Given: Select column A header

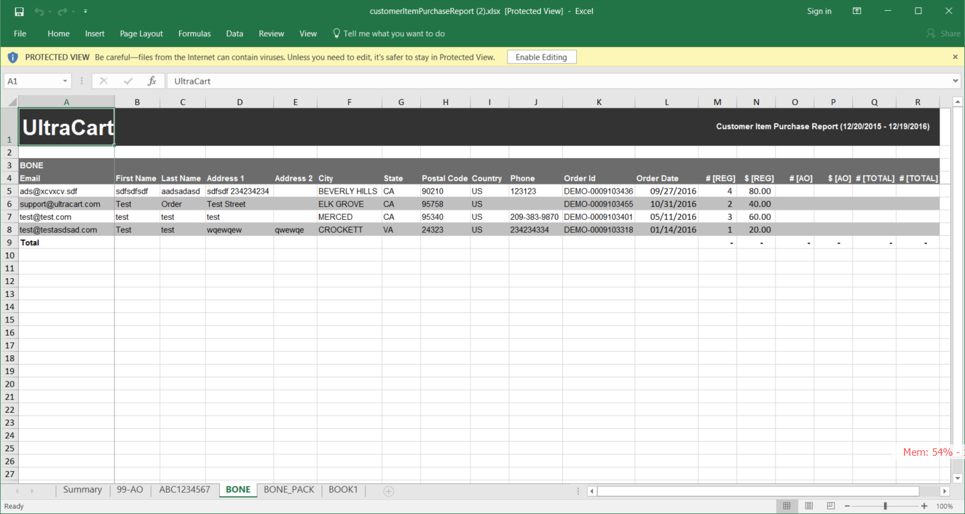Looking at the screenshot, I should point(66,102).
